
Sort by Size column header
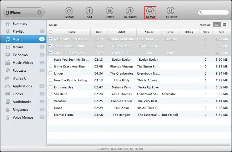click(222, 32)
